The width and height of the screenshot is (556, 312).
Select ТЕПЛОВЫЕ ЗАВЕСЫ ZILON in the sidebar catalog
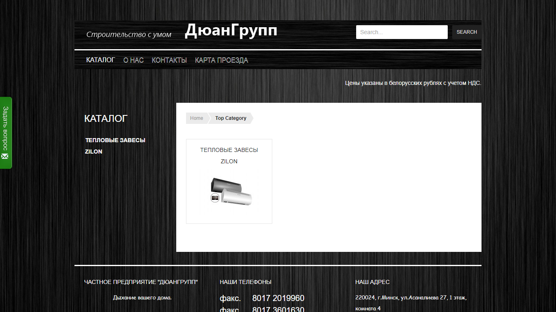[115, 146]
